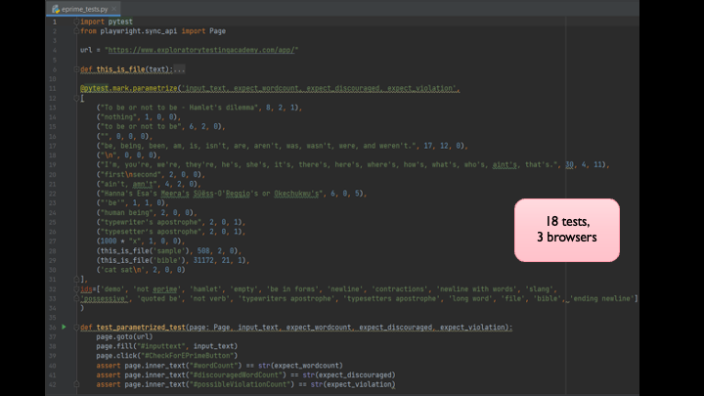The width and height of the screenshot is (704, 396).
Task: Click the "typewriter's apostrophe" parameter string
Action: [x=151, y=222]
